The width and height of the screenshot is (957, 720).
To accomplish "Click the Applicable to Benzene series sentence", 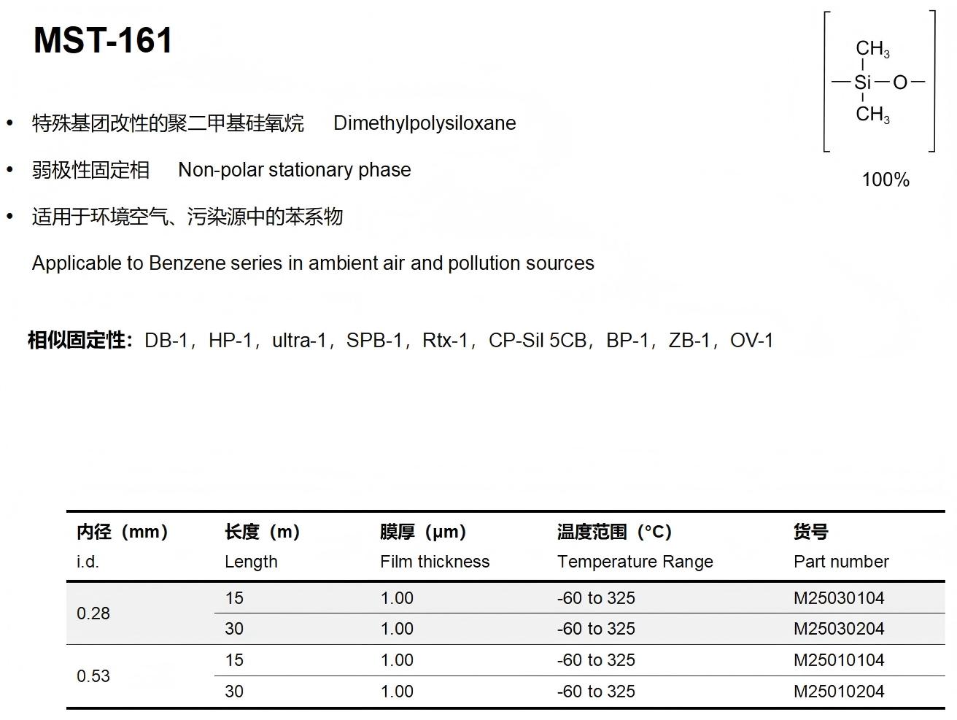I will pos(313,263).
